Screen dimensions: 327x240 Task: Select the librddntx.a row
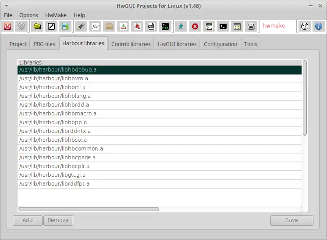160,131
